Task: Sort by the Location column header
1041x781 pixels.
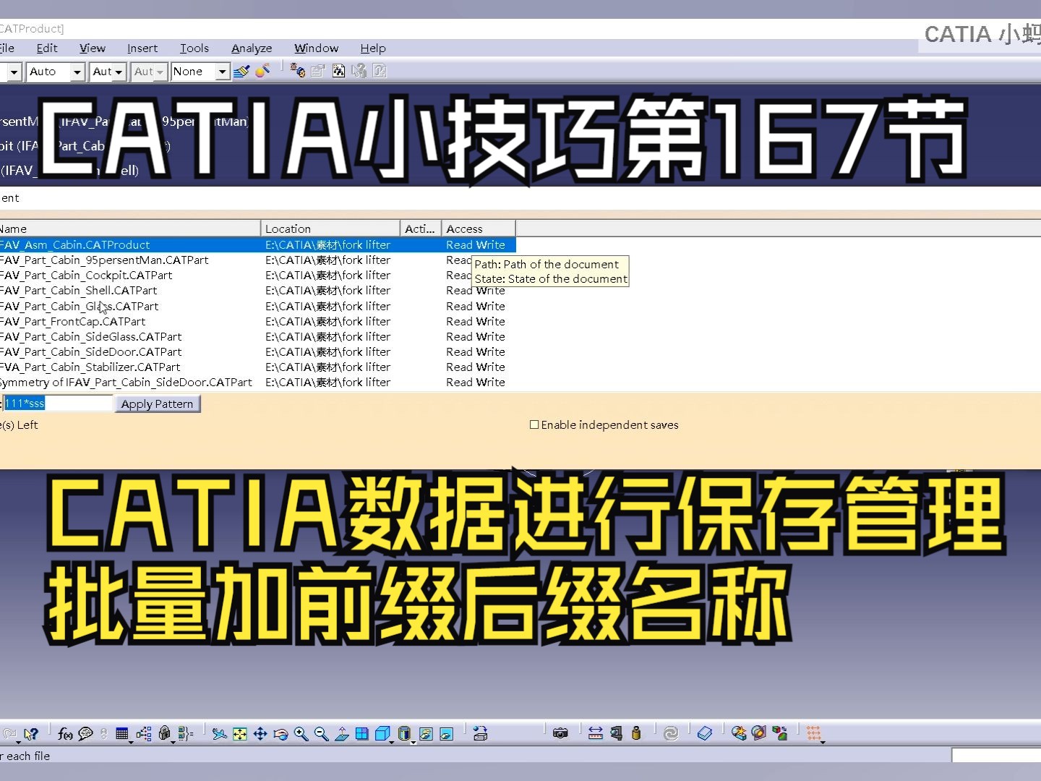Action: (x=330, y=229)
